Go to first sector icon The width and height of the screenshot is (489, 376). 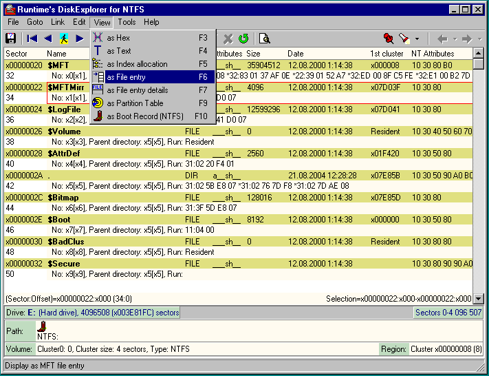point(32,39)
